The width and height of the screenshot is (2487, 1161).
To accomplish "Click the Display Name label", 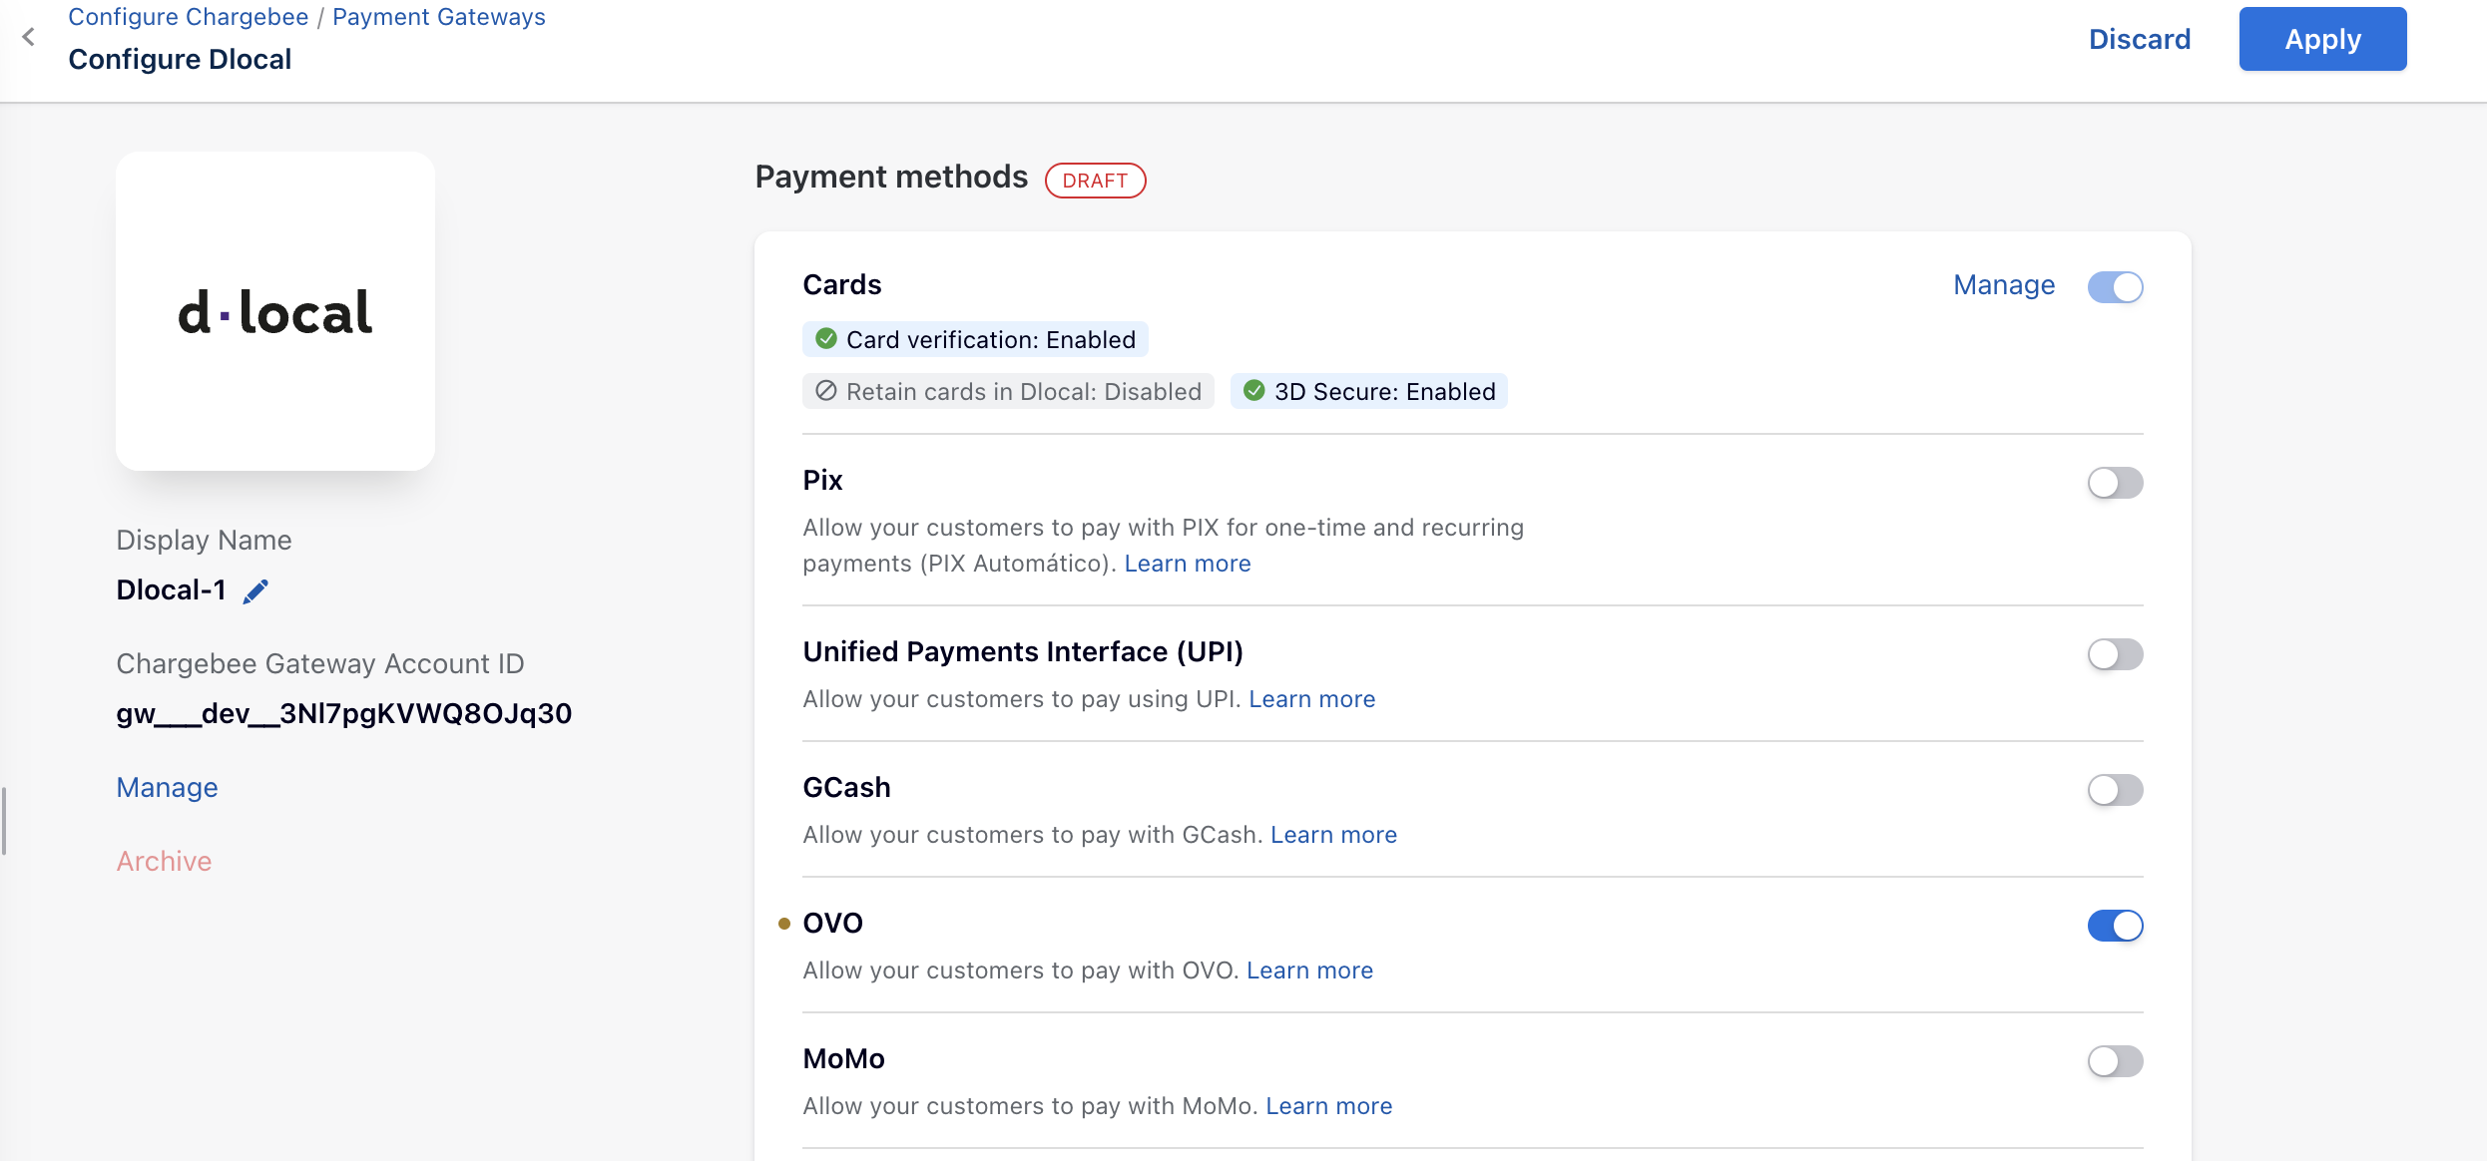I will point(204,541).
